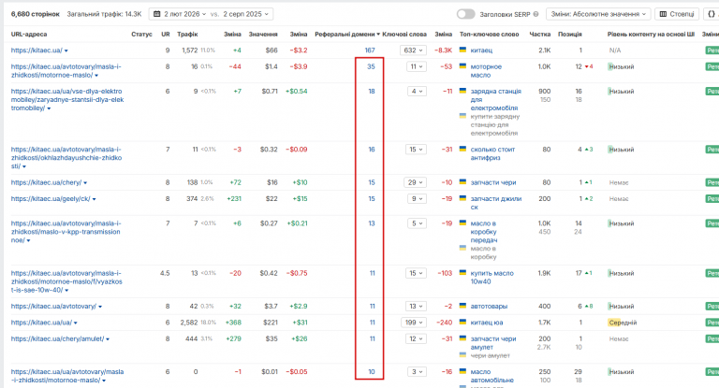Open the https://kitaec.ua/ URL link
Viewport: 719px width, 388px height.
(37, 50)
